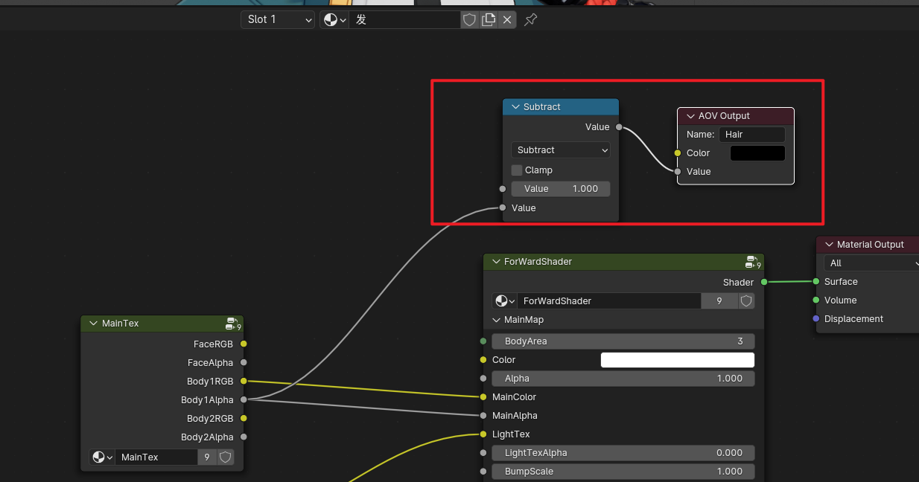This screenshot has height=482, width=919.
Task: Open the Subtract operation dropdown
Action: click(x=560, y=150)
